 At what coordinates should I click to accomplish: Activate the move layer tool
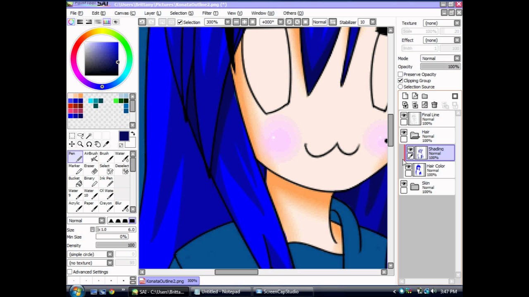pos(72,144)
